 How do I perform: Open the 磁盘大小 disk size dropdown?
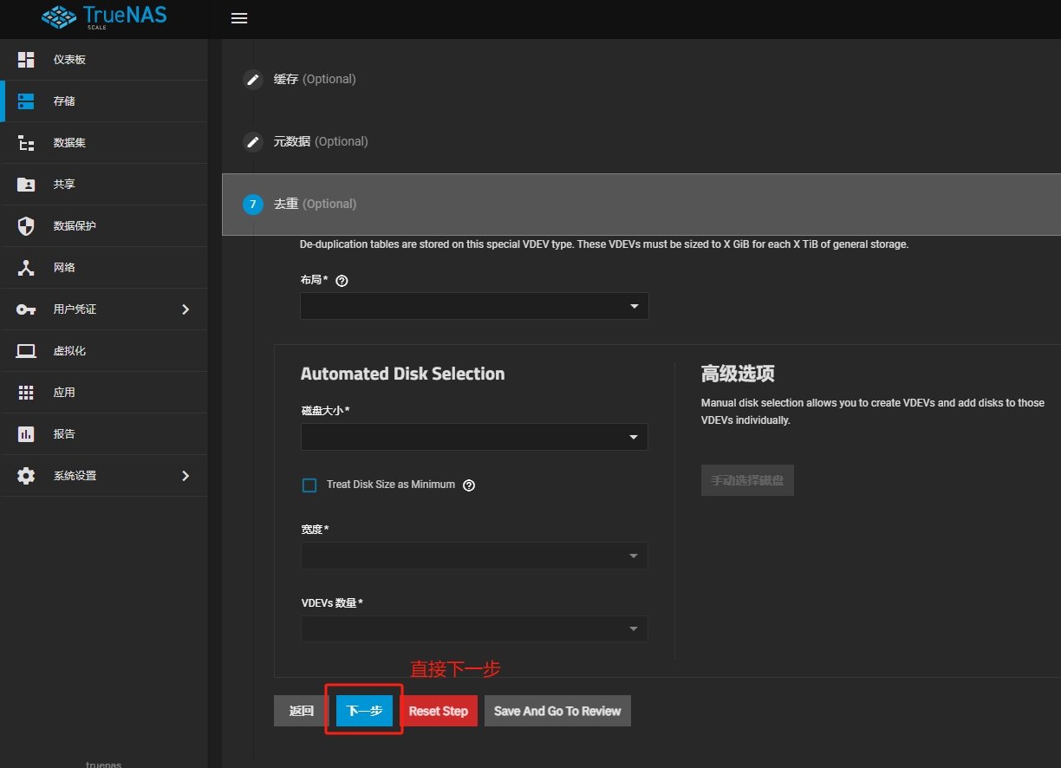474,437
